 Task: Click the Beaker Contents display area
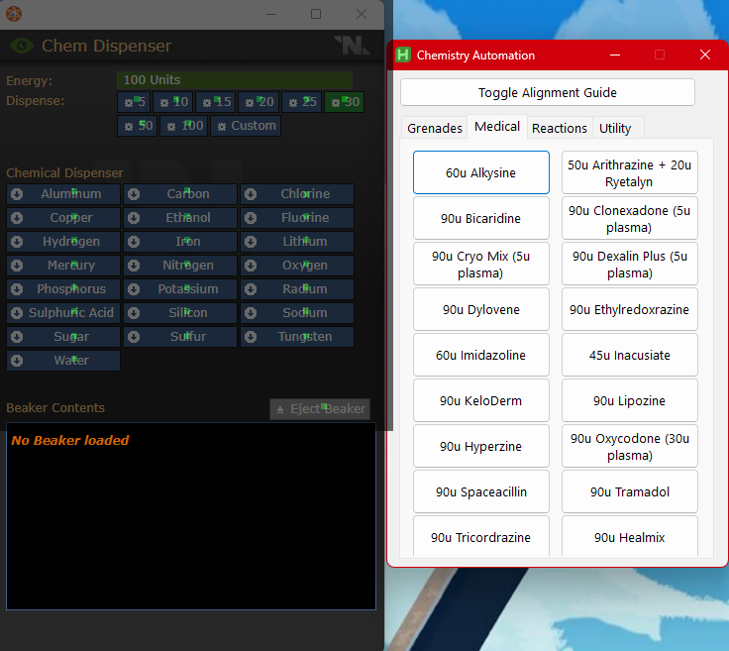(x=191, y=516)
